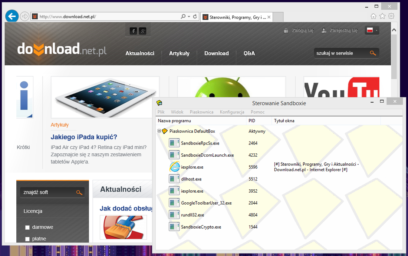Open the language flag dropdown

(x=372, y=30)
